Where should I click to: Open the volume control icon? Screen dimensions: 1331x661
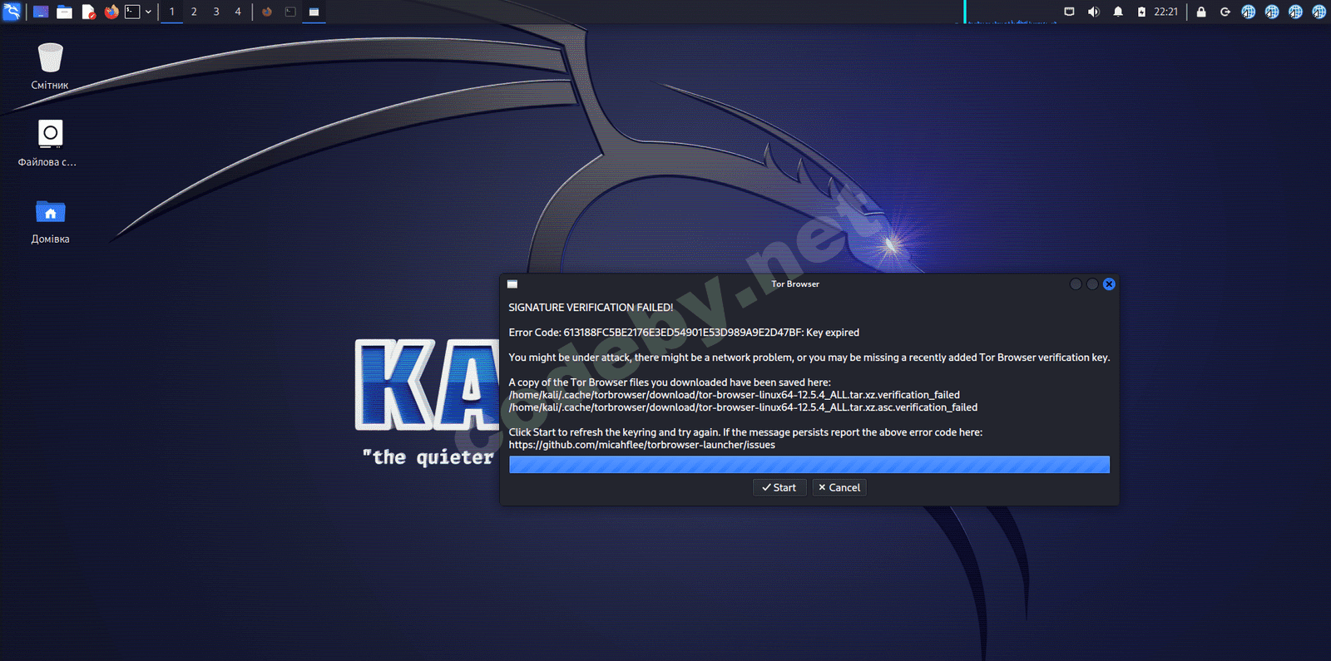click(1094, 12)
